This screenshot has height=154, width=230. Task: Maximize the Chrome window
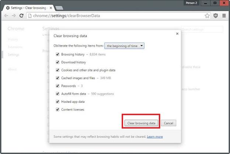215,3
